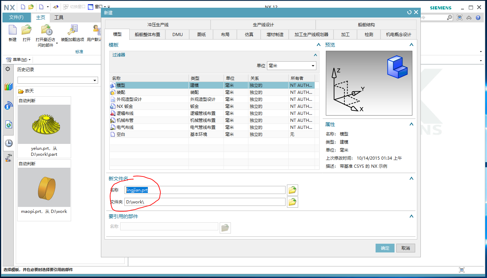The width and height of the screenshot is (487, 278).
Task: Collapse the 属性 section
Action: [411, 124]
